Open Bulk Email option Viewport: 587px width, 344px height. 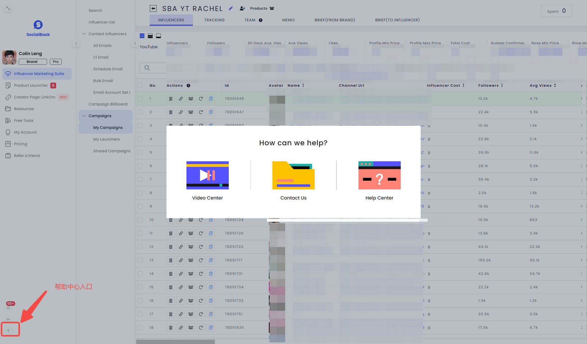coord(103,81)
